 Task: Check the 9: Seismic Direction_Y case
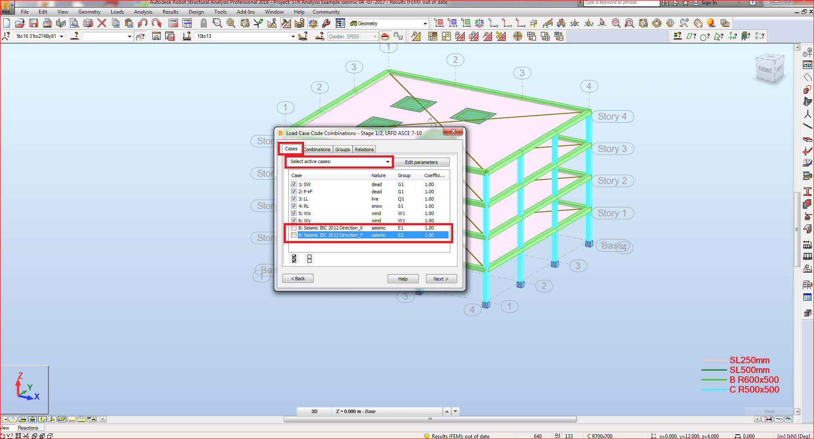tap(294, 235)
